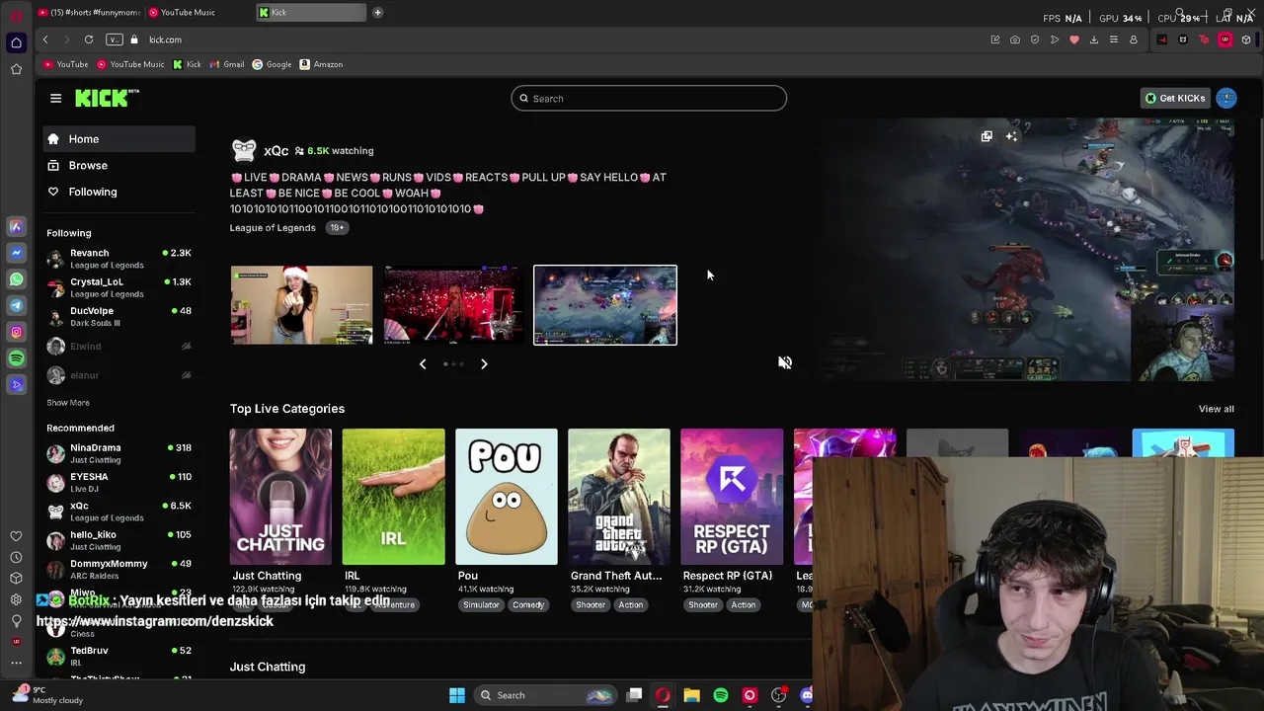Open the extensions cube icon in toolbar
The width and height of the screenshot is (1264, 711).
point(1246,39)
